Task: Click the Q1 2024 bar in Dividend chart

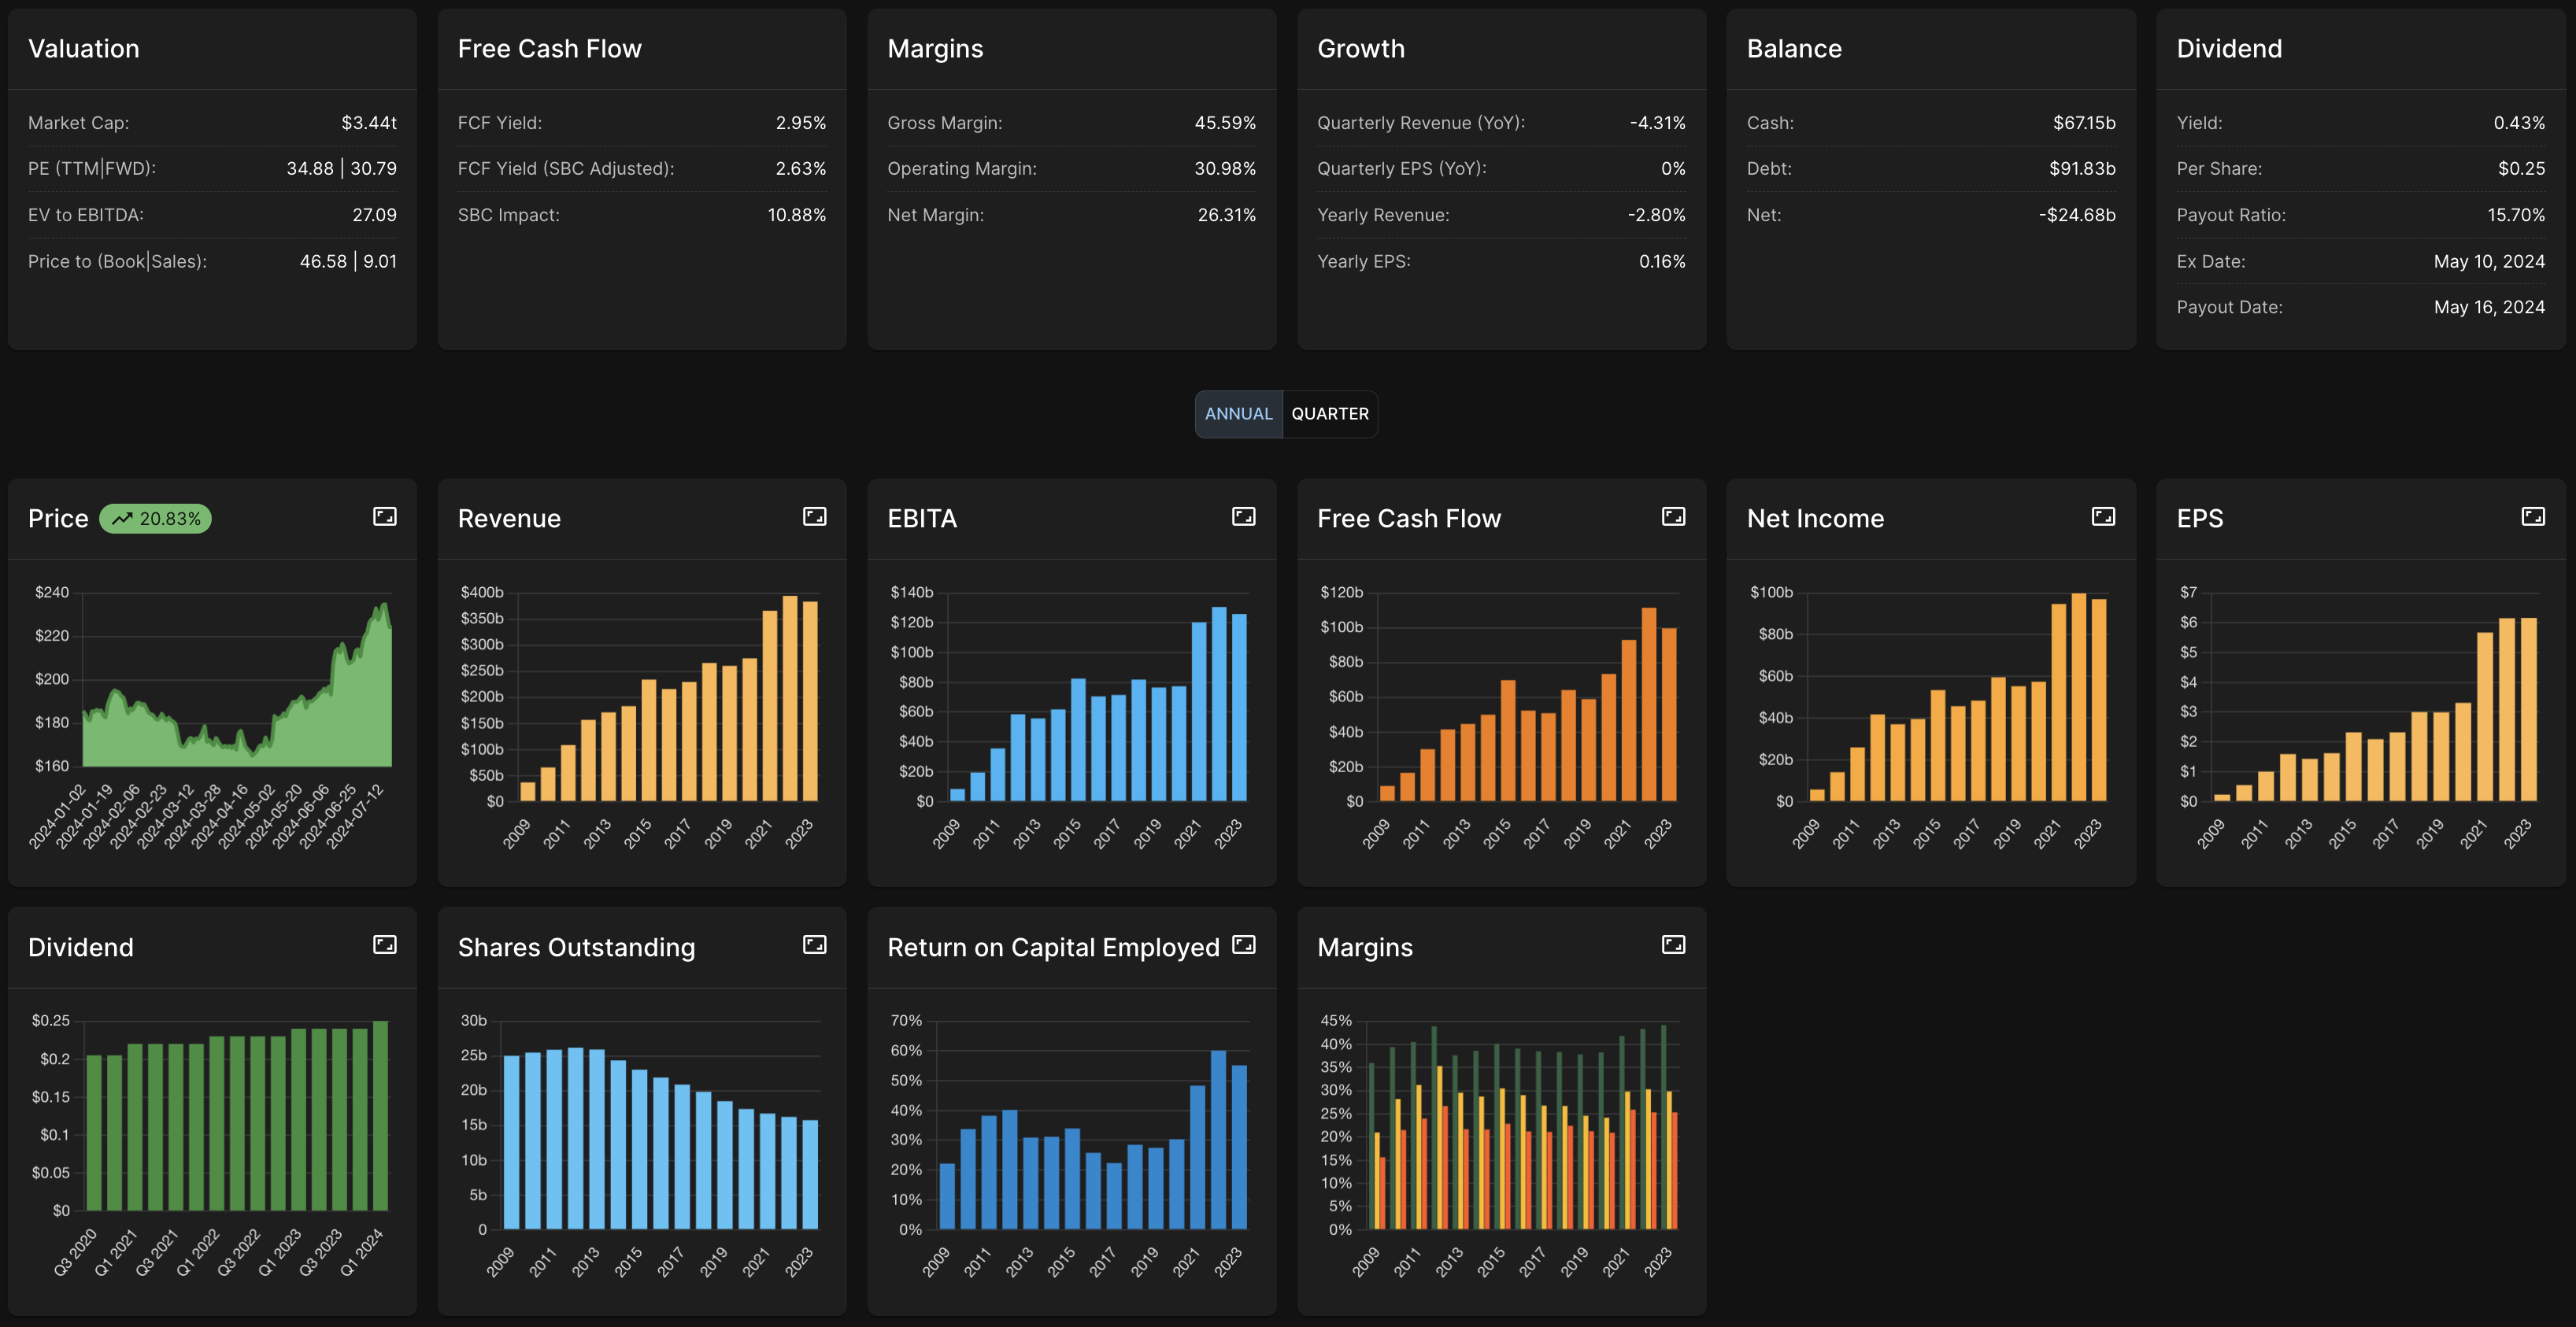Action: point(380,1116)
